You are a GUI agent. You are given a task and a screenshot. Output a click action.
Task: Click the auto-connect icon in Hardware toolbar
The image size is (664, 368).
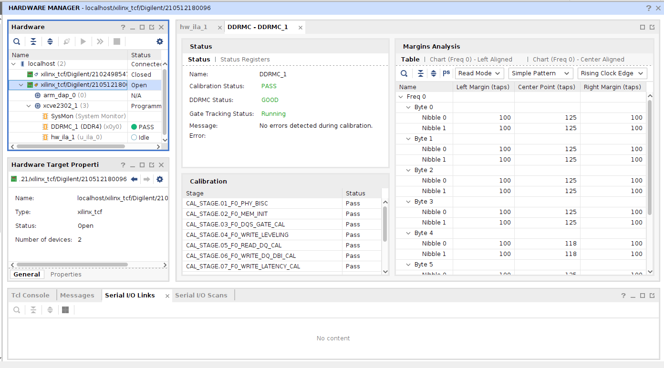click(67, 41)
